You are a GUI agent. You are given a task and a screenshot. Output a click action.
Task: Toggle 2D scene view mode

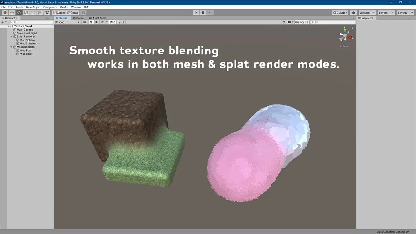(x=84, y=22)
